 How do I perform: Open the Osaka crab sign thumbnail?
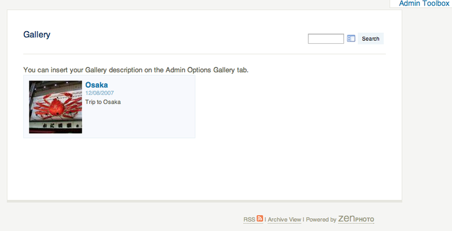tap(56, 107)
